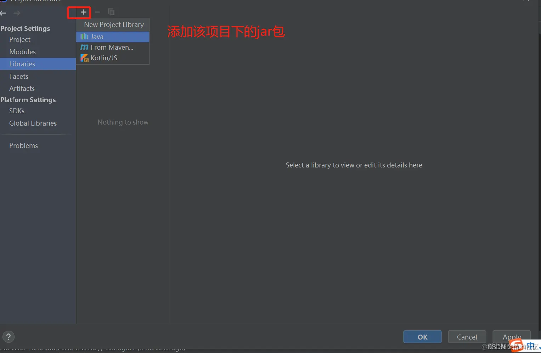Click the Apply button

(x=512, y=337)
